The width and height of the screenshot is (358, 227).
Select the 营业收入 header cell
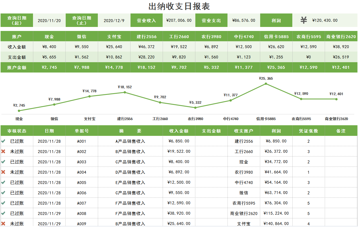pos(147,20)
